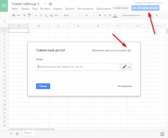
Task: Click the formula bar input
Action: 88,21
